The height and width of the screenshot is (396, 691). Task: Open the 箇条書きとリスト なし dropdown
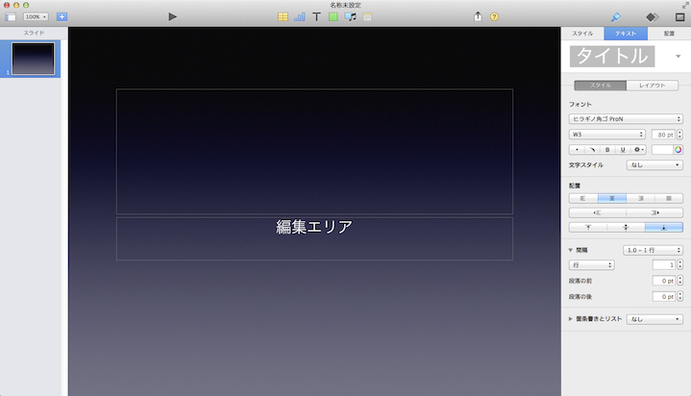(654, 319)
